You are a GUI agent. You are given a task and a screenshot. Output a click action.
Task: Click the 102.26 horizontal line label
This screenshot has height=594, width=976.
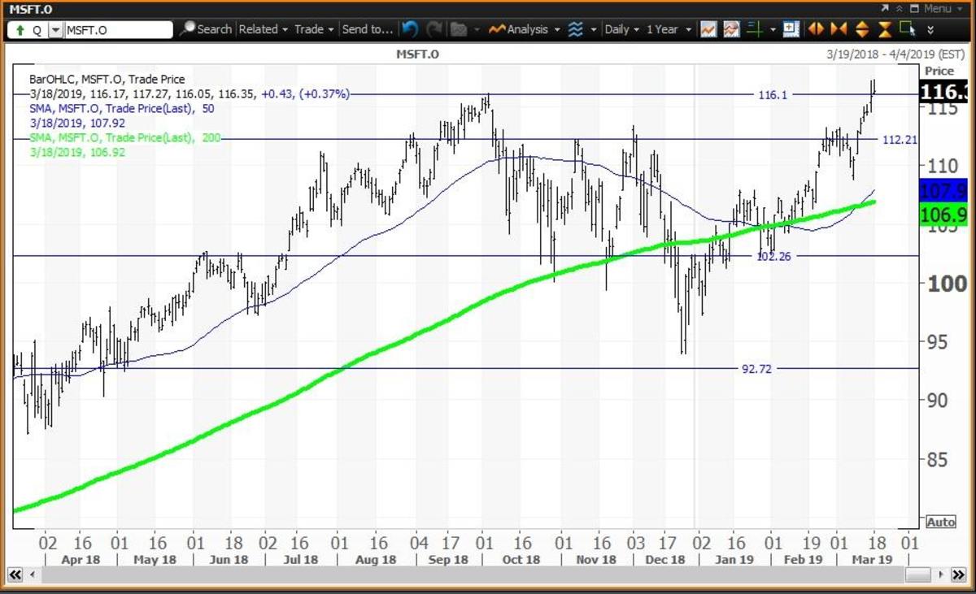pos(773,256)
